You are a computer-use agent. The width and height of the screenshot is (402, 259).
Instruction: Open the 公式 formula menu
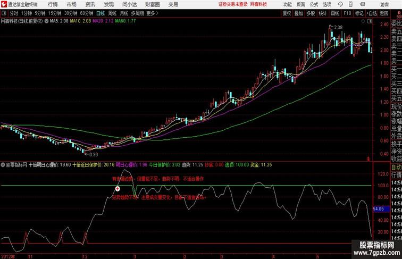314,4
